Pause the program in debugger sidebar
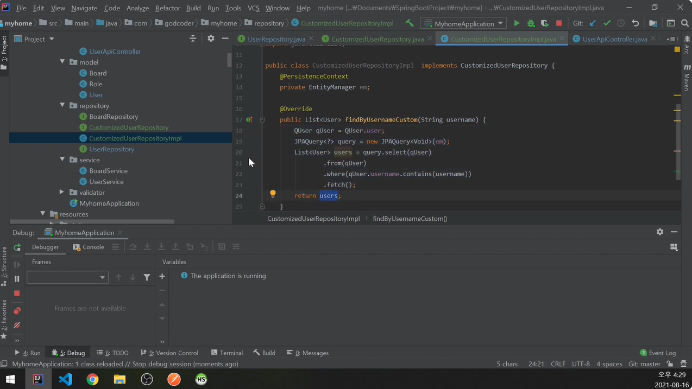The width and height of the screenshot is (692, 389). [17, 279]
